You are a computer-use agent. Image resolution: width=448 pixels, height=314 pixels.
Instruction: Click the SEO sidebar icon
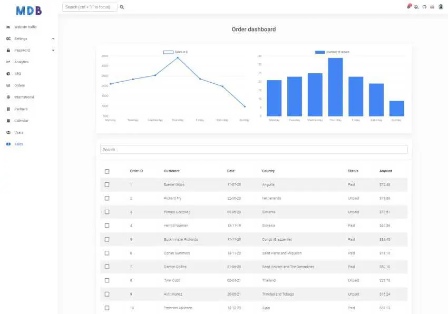coord(7,74)
